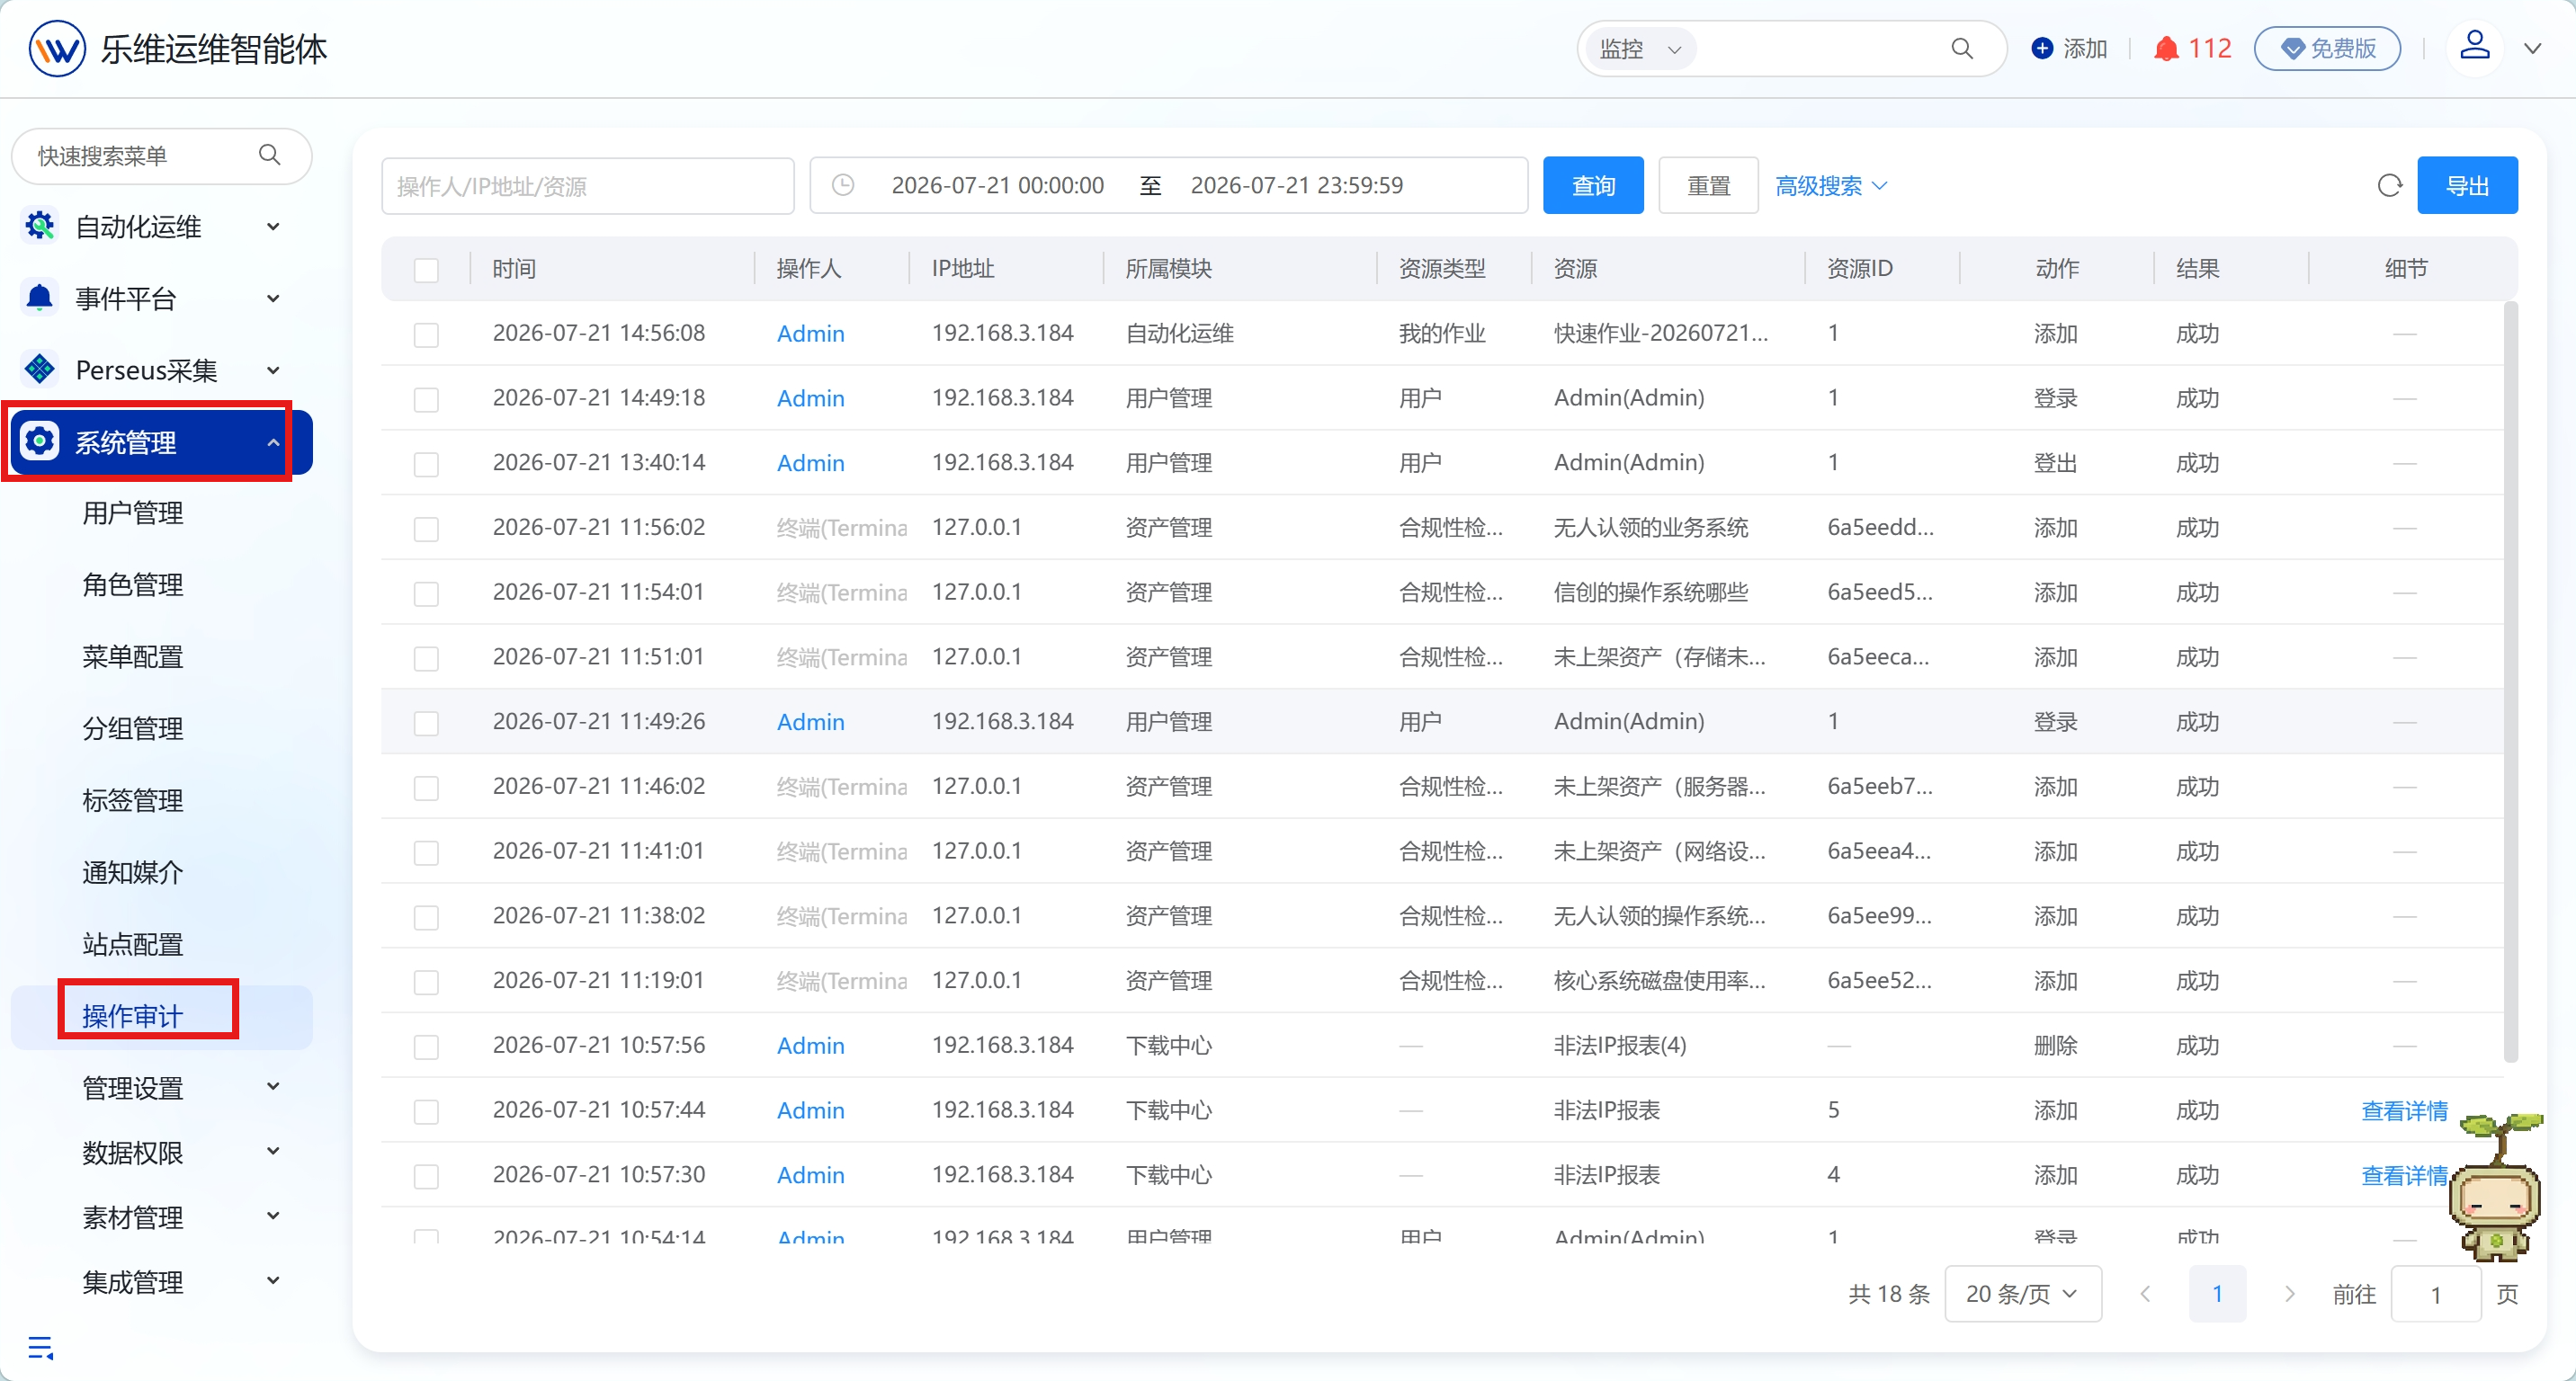Focus the 操作人/IP地址/资源 search field
The width and height of the screenshot is (2576, 1381).
click(588, 186)
